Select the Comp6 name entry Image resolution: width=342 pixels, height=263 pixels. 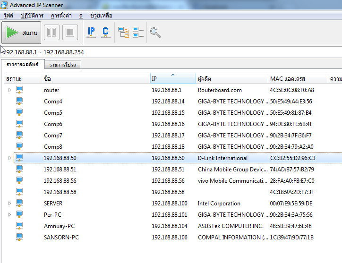tap(53, 124)
